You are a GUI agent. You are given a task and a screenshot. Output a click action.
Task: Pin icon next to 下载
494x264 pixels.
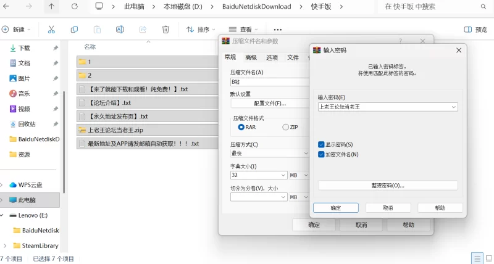(56, 48)
